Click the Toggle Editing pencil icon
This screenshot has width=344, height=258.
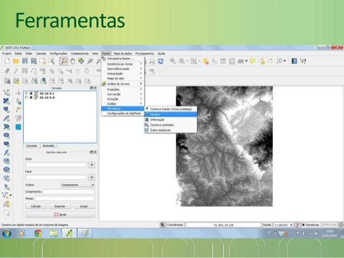16,71
